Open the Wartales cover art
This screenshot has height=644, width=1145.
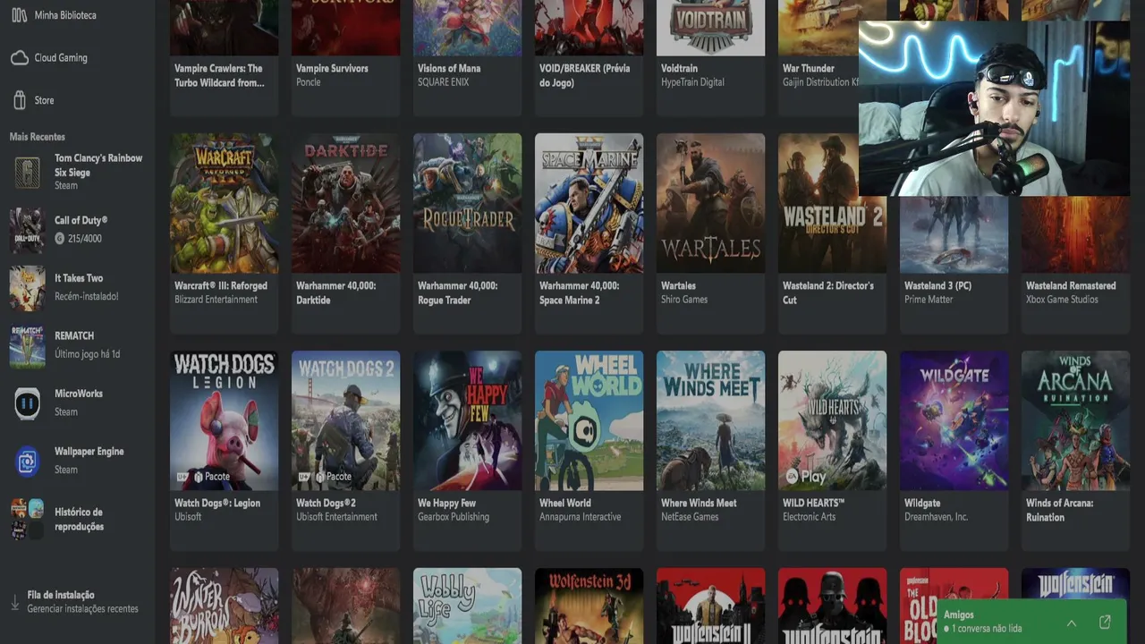tap(711, 203)
